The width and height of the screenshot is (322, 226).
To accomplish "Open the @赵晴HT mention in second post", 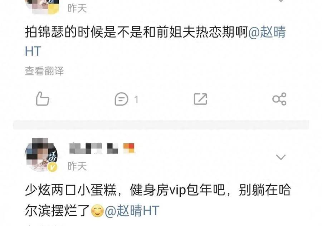I will 132,211.
